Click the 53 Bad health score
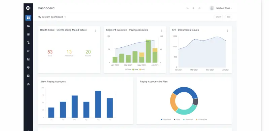Viewport: 269px width, 131px height. (x=50, y=53)
